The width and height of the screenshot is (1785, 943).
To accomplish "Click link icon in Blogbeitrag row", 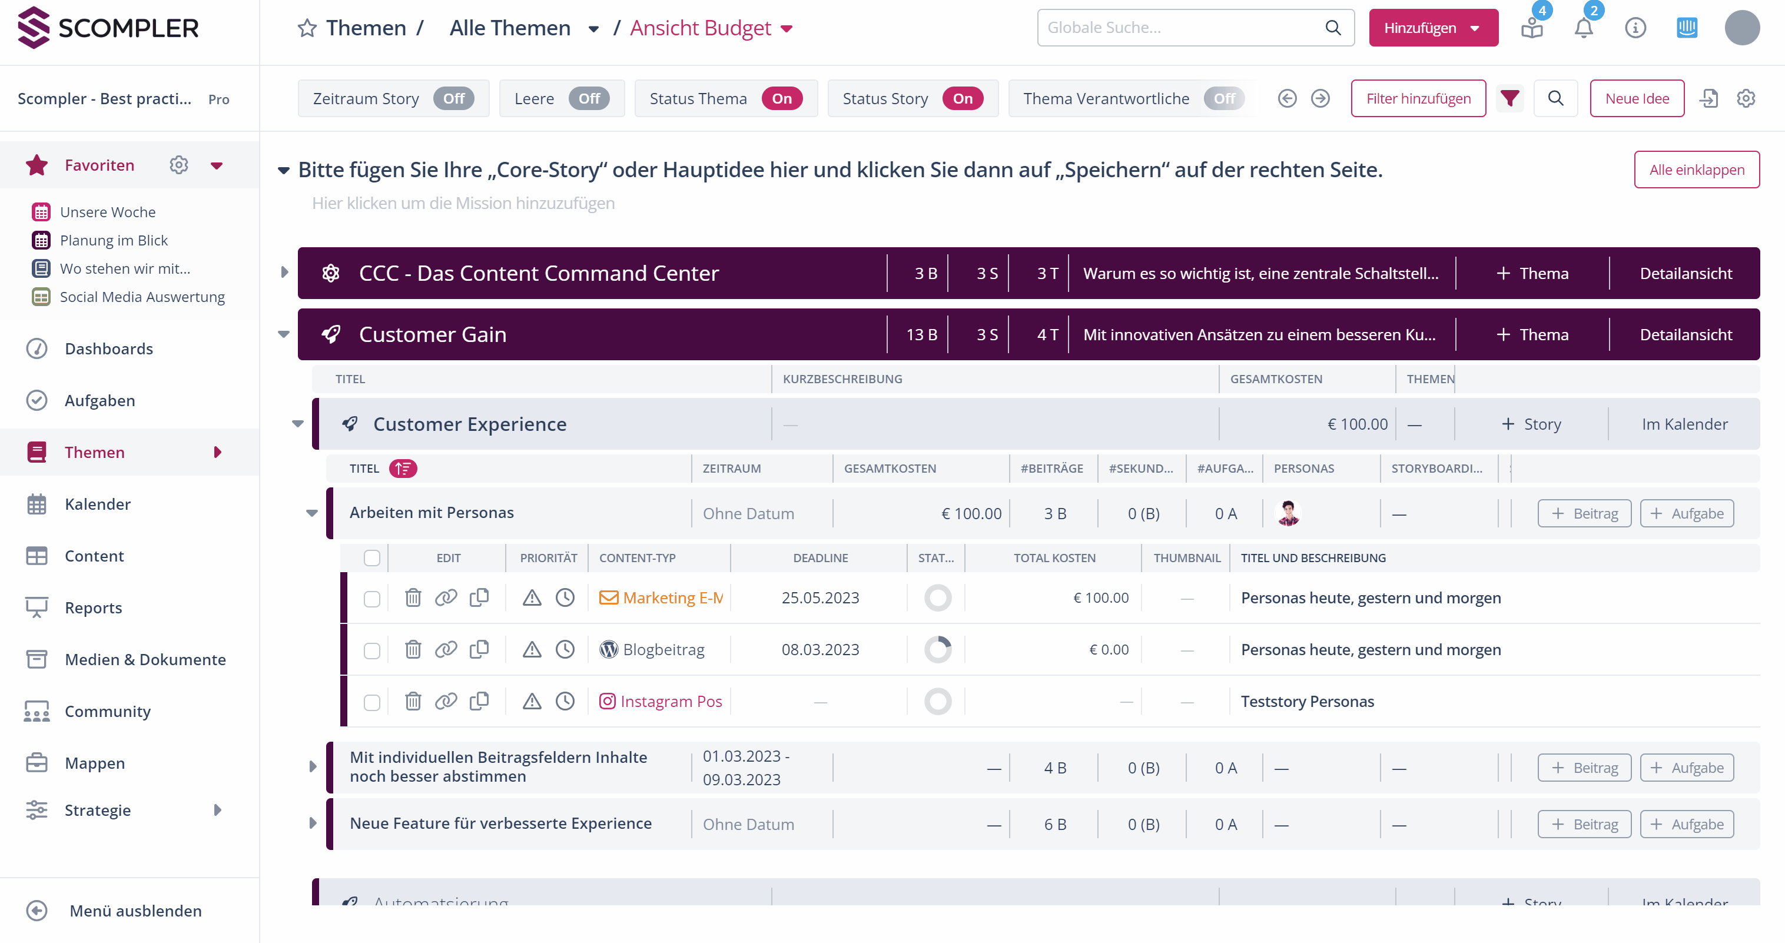I will click(446, 649).
